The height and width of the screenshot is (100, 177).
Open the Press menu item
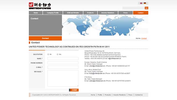pos(126,13)
